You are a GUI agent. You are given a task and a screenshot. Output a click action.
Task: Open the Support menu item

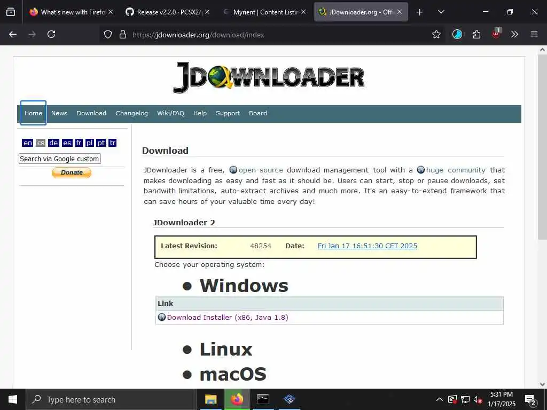coord(228,113)
